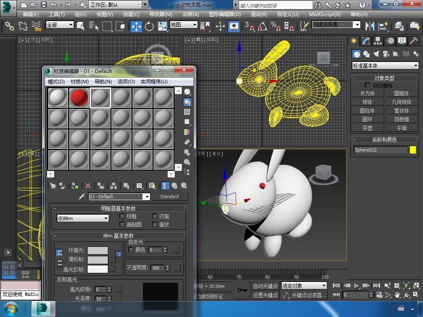The image size is (423, 317).
Task: Open the 选定对象 key filter dropdown
Action: click(304, 286)
